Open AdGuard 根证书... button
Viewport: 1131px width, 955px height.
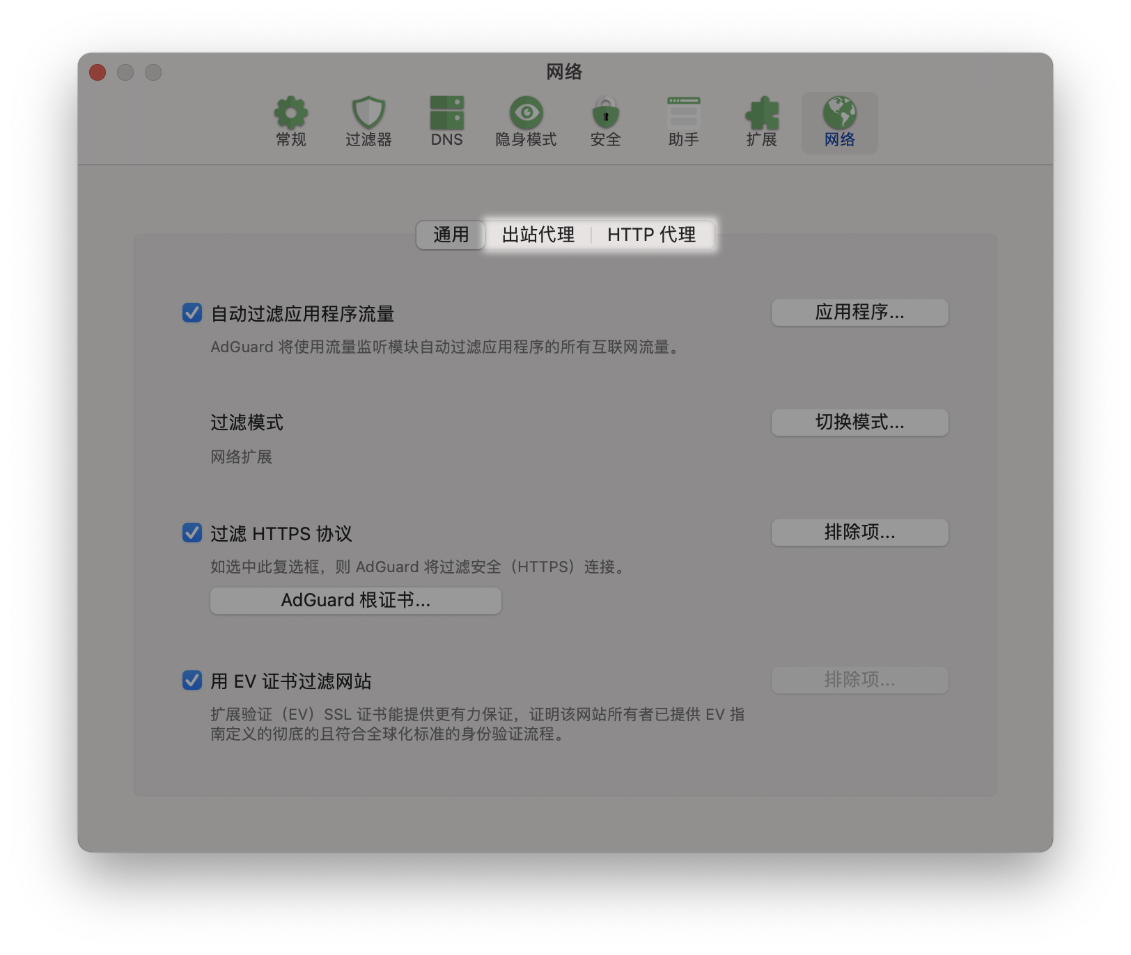pyautogui.click(x=356, y=601)
